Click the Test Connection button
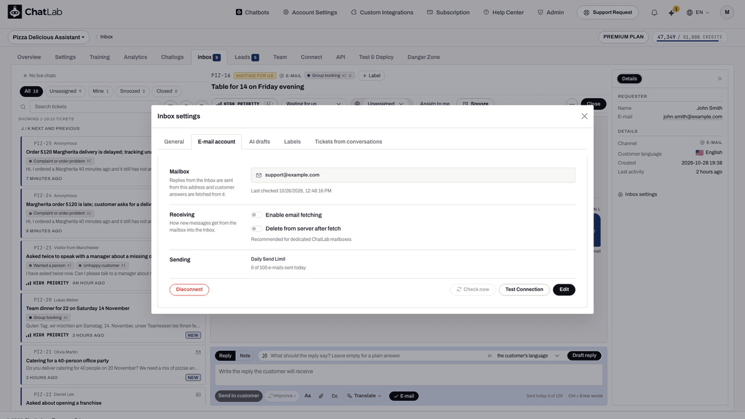 pos(525,289)
